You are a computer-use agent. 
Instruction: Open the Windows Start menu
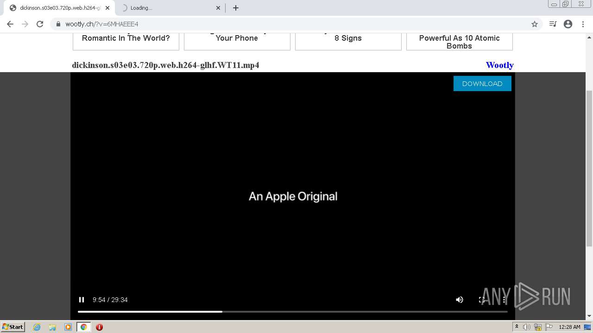(x=13, y=327)
